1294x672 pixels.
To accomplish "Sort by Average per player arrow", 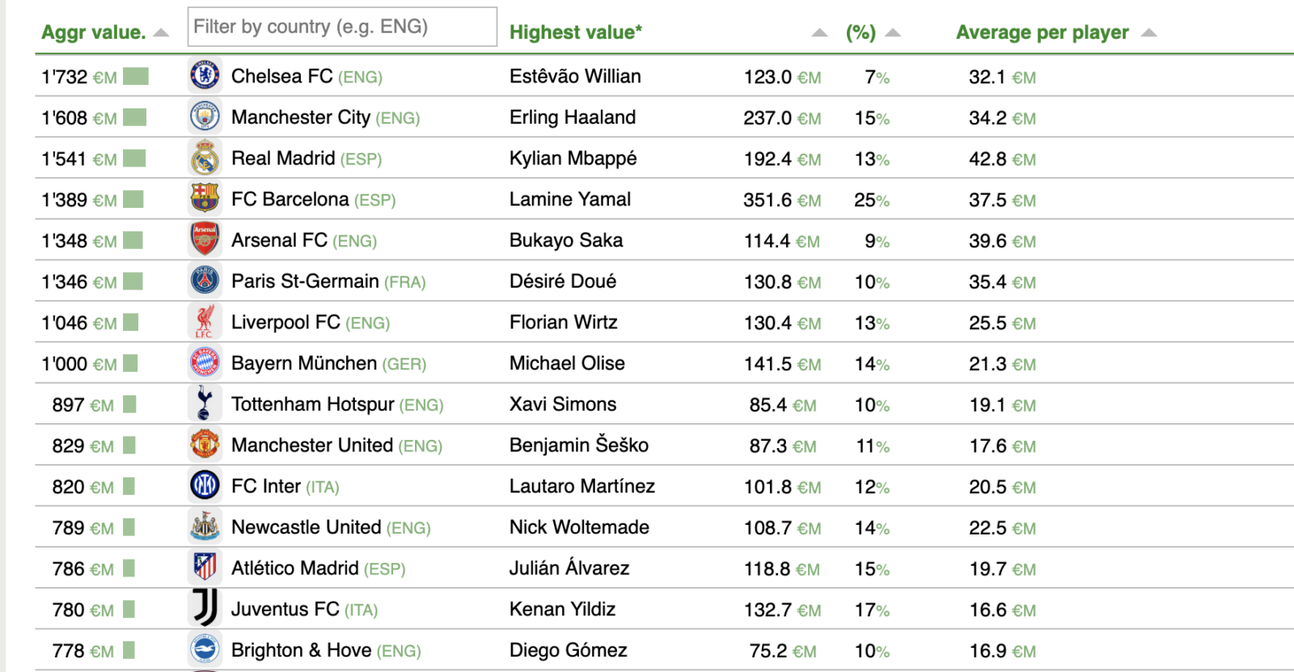I will (1148, 33).
